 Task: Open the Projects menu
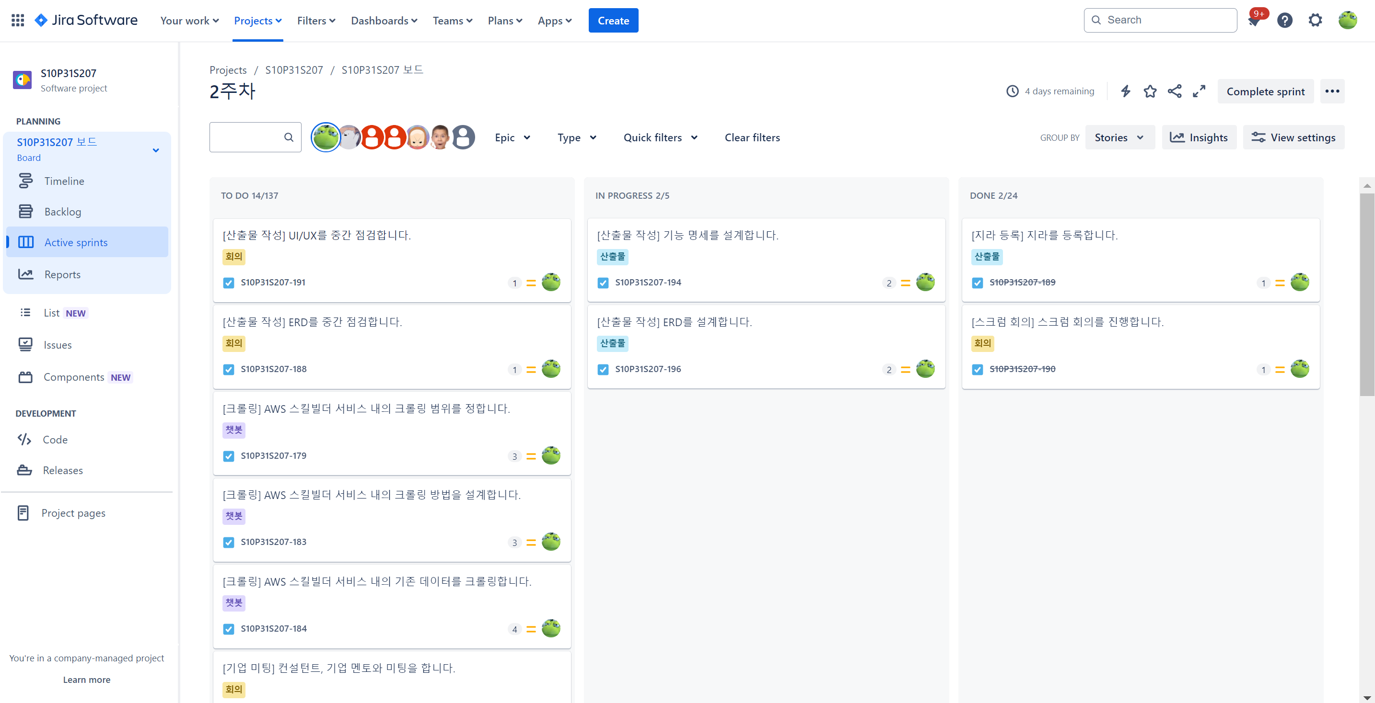pyautogui.click(x=258, y=21)
